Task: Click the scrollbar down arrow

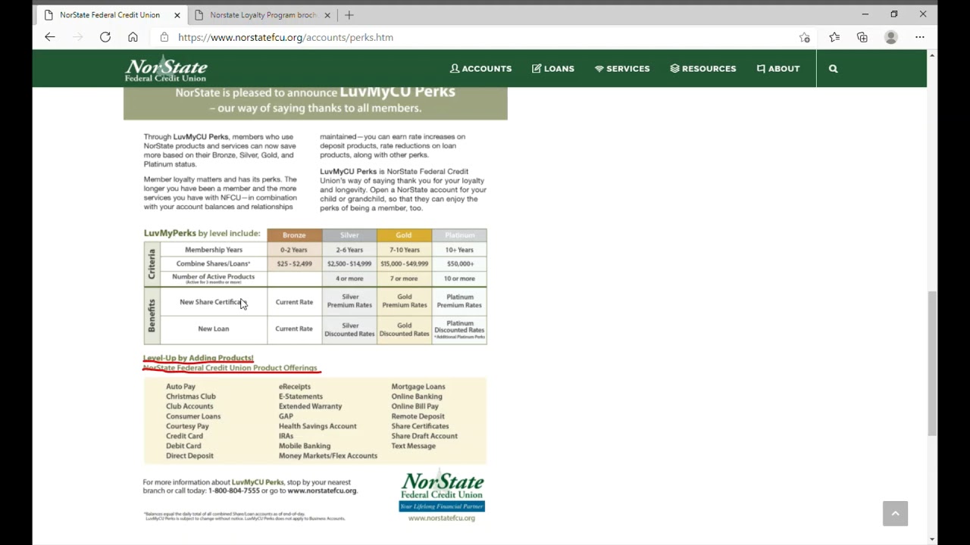Action: click(x=932, y=540)
